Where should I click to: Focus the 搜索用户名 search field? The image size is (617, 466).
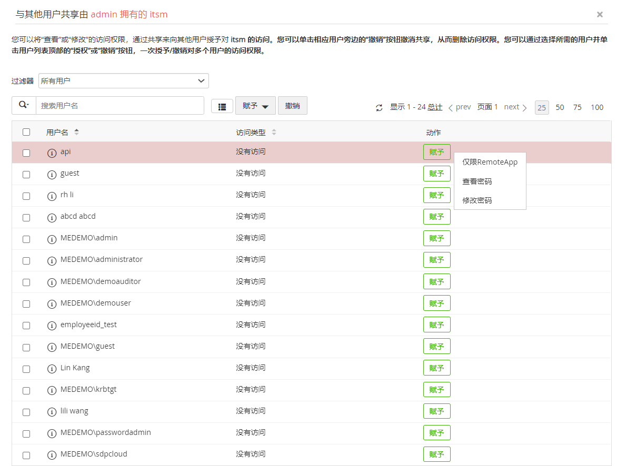tap(120, 105)
